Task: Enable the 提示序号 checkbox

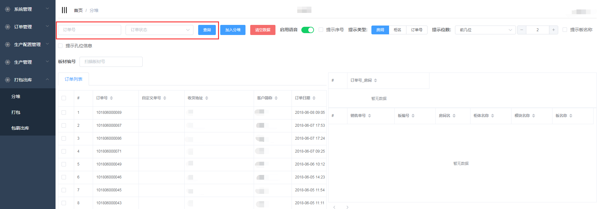Action: pyautogui.click(x=321, y=30)
